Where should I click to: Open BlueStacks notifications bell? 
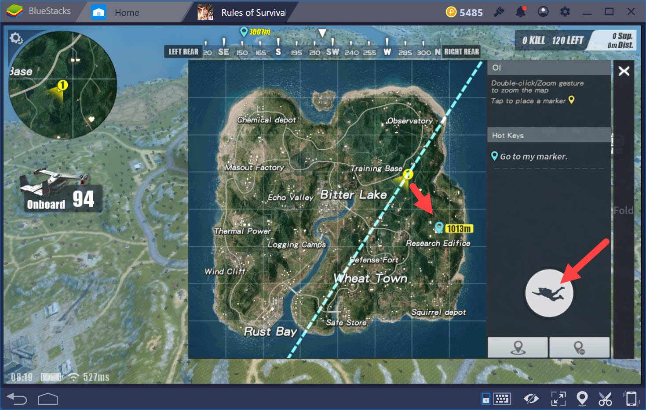(521, 12)
